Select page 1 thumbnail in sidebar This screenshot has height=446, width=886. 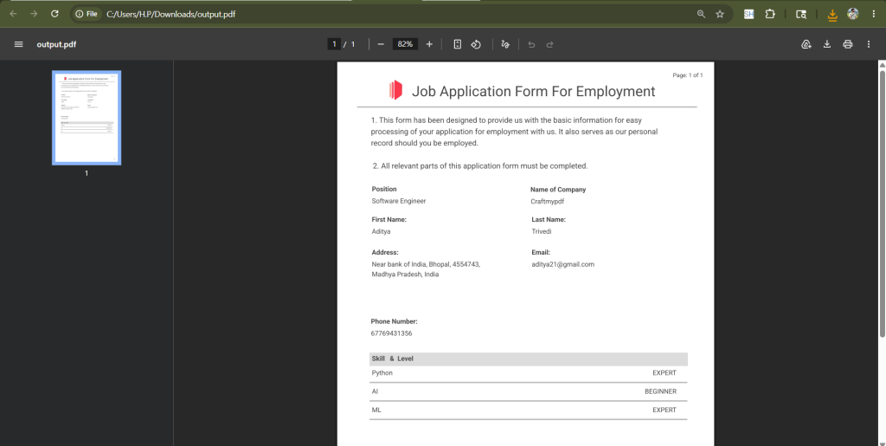pyautogui.click(x=87, y=118)
